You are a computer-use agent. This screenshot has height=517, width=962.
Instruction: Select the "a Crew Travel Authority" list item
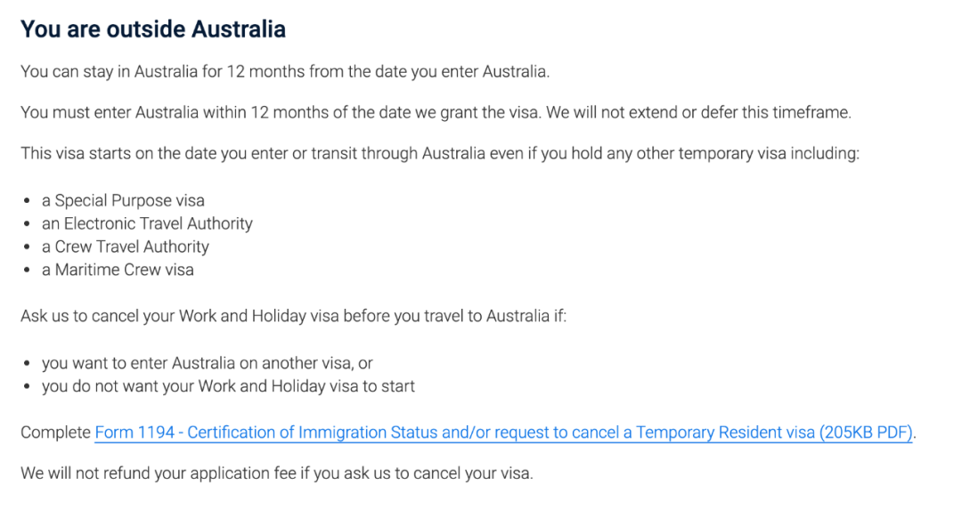click(x=126, y=247)
